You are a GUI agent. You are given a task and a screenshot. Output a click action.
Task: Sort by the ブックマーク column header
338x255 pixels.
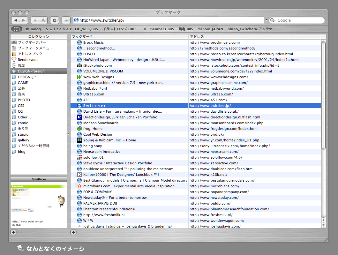(129, 37)
